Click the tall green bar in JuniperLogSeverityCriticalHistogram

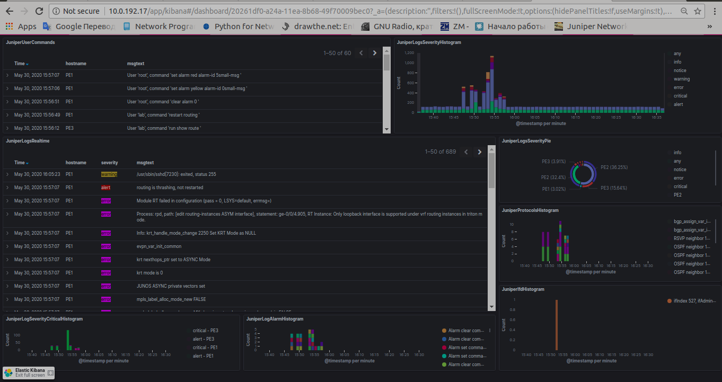[68, 340]
